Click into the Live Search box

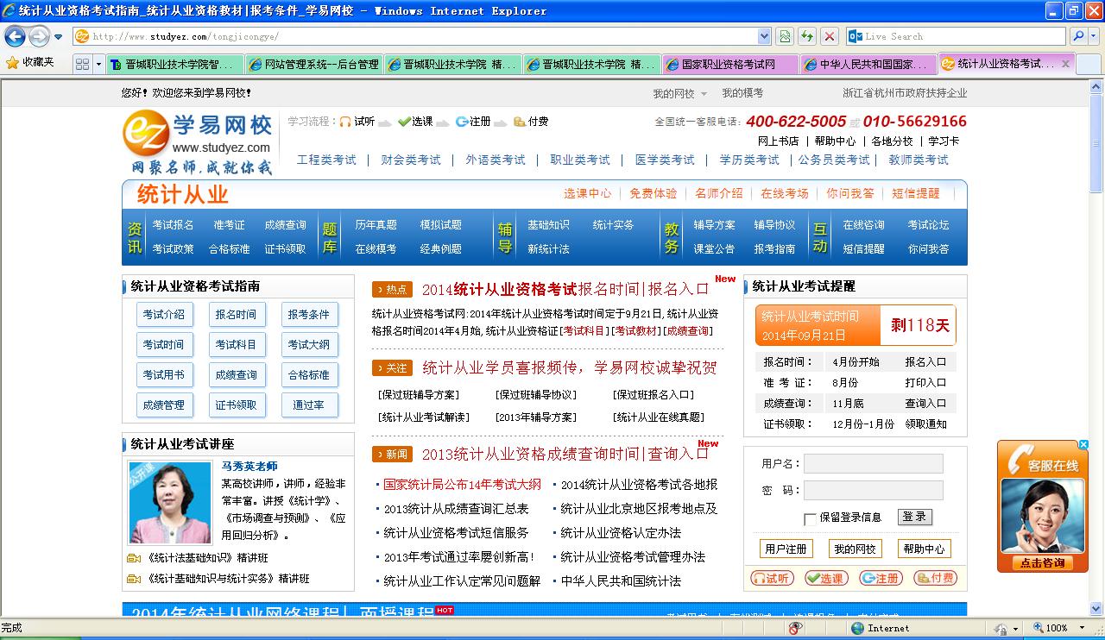tap(963, 36)
